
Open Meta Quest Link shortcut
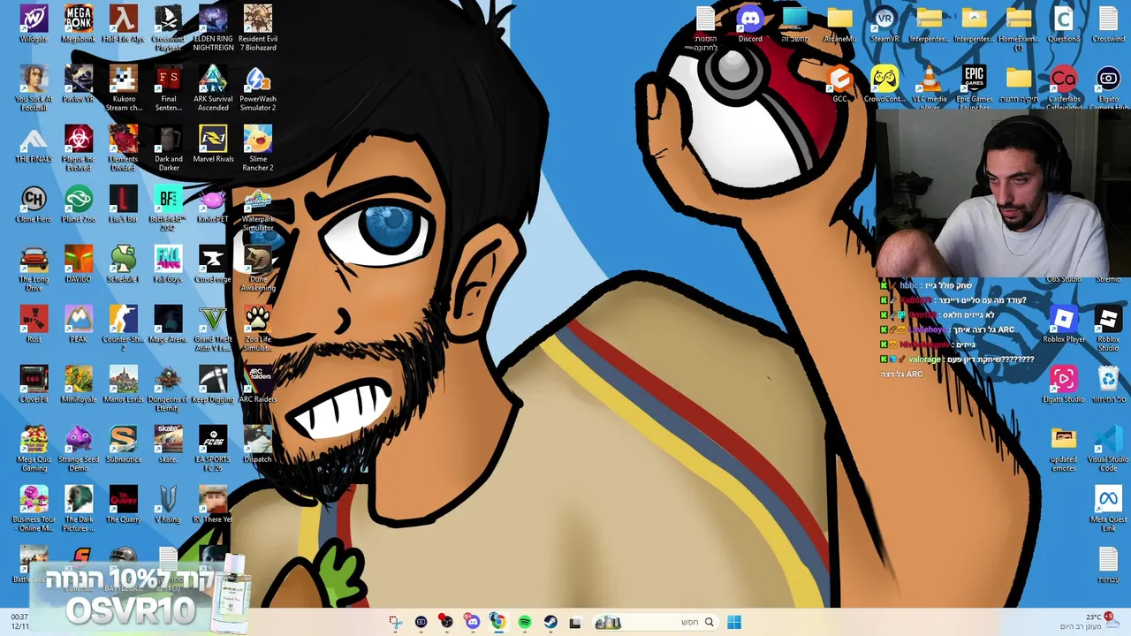click(x=1108, y=509)
